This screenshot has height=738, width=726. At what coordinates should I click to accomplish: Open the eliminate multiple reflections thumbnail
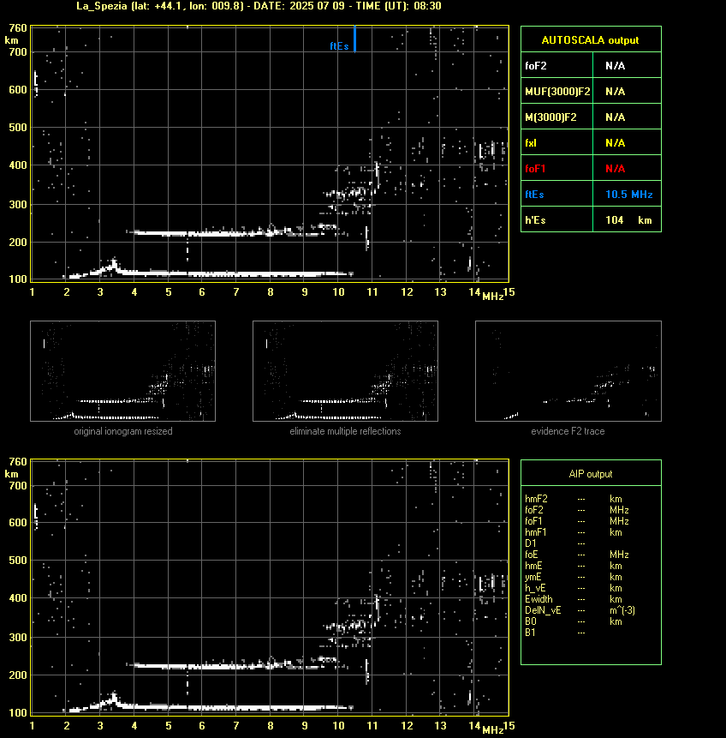[x=345, y=371]
